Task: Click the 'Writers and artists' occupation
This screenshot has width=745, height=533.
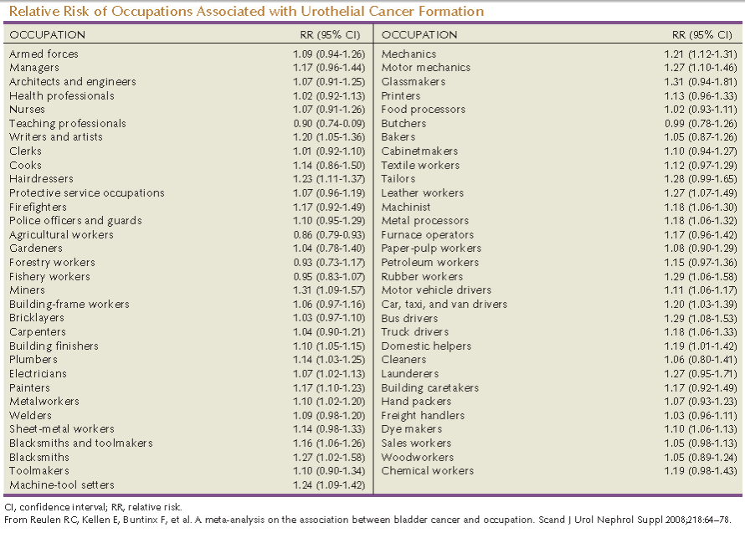Action: coord(55,137)
